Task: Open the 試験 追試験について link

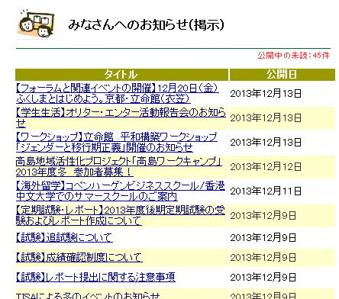Action: tap(64, 237)
